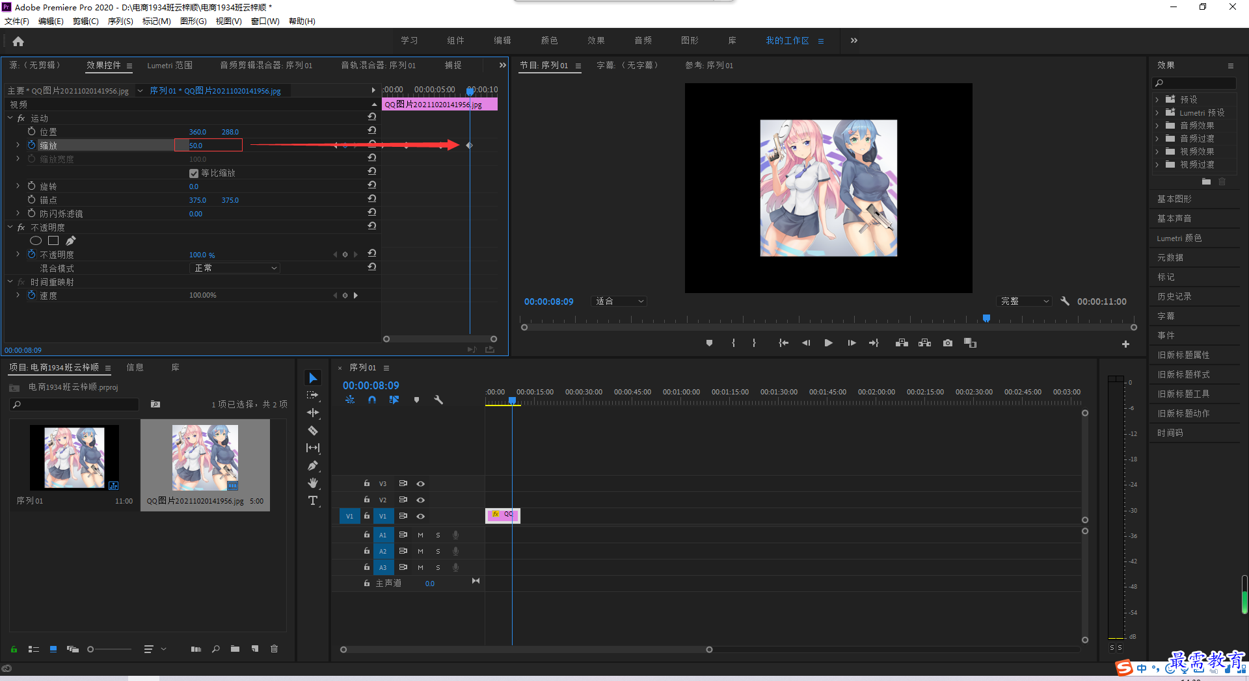Select the Selection tool arrow
Viewport: 1249px width, 681px height.
click(x=313, y=378)
